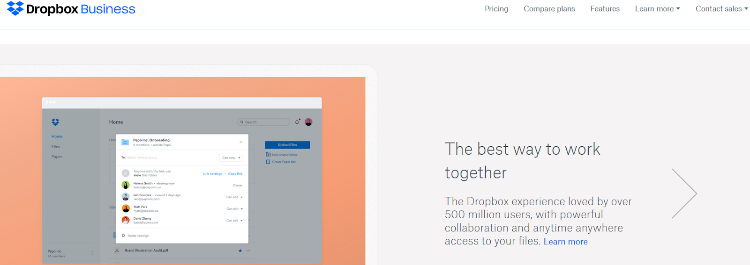Click the Home title in mockup header

point(116,122)
